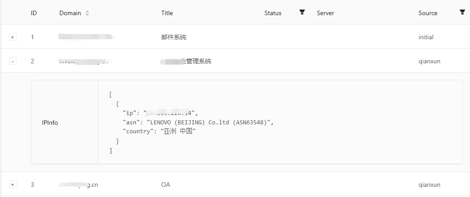This screenshot has height=197, width=470.
Task: Click the Domain column header
Action: click(70, 13)
